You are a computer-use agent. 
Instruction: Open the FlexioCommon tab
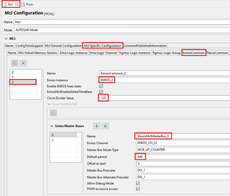click(217, 53)
